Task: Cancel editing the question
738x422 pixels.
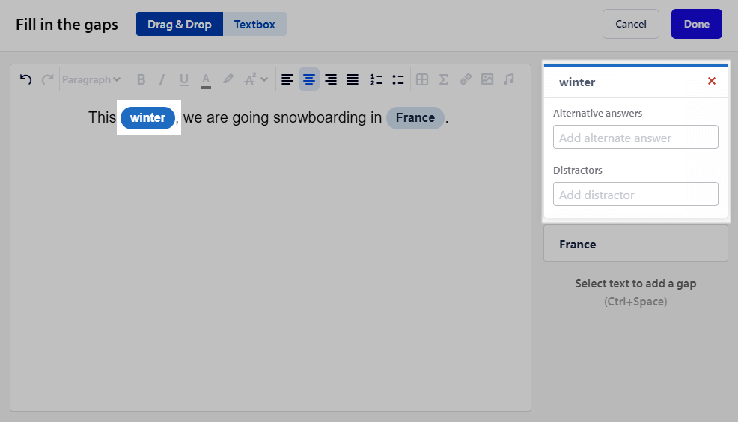Action: point(631,24)
